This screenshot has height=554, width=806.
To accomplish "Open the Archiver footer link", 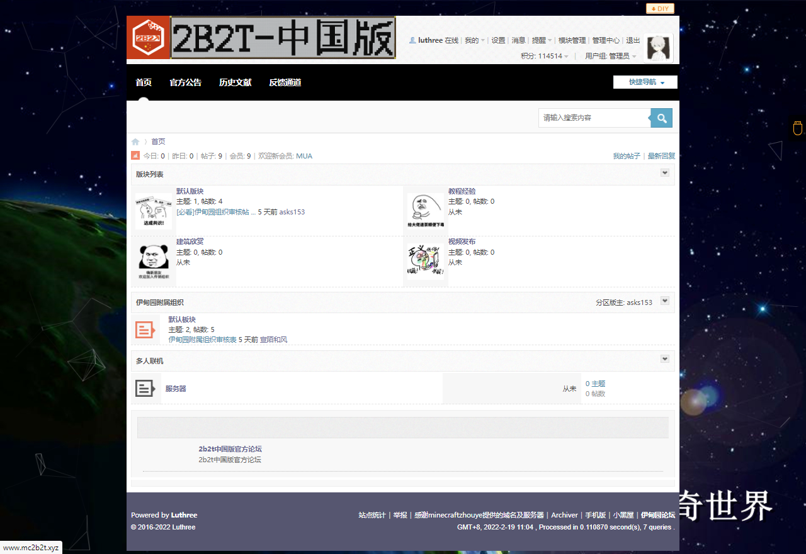I will [564, 515].
